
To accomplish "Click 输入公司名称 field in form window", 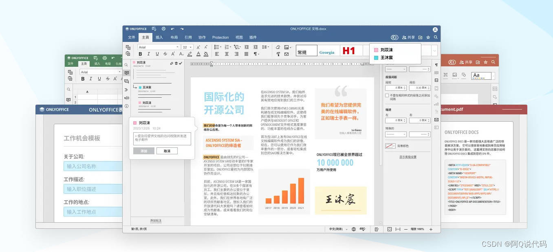I will click(x=94, y=166).
